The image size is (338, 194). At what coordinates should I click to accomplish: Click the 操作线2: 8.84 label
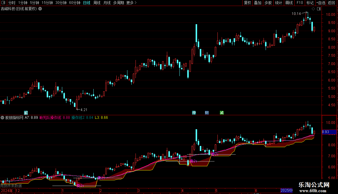click(82, 118)
